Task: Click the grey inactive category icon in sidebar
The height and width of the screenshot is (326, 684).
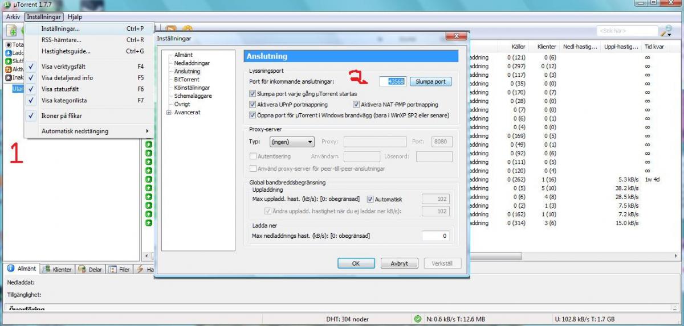Action: [x=9, y=77]
